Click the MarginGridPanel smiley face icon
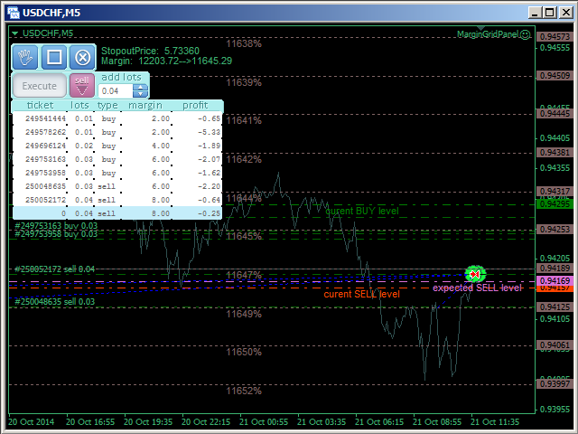The width and height of the screenshot is (578, 434). [x=525, y=34]
